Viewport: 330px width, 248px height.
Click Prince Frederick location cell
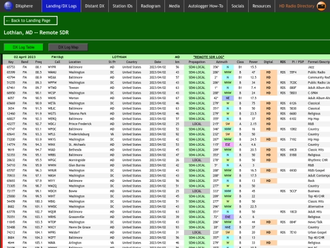[80, 124]
